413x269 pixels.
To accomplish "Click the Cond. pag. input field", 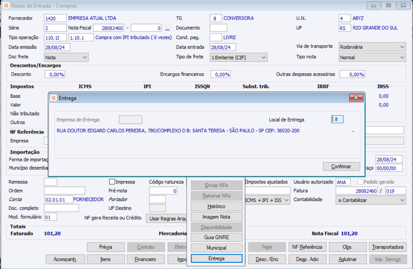I will (216, 37).
